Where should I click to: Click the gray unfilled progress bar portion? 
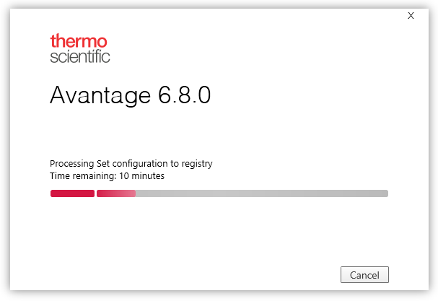click(x=260, y=193)
